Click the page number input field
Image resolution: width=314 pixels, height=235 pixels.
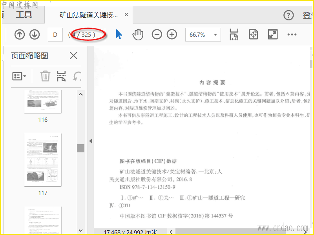point(55,34)
